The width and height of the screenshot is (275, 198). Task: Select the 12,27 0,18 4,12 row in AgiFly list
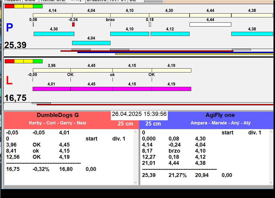click(x=174, y=157)
